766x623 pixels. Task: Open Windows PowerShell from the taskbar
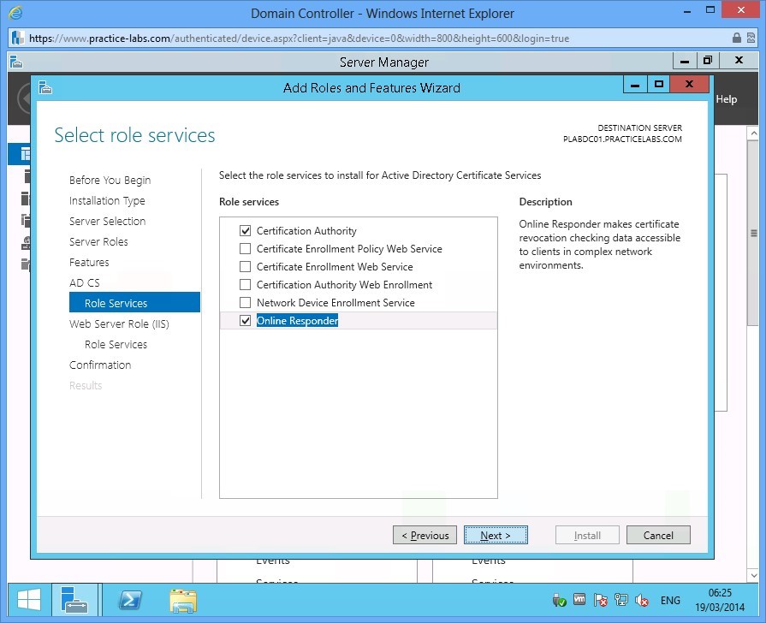click(x=129, y=600)
